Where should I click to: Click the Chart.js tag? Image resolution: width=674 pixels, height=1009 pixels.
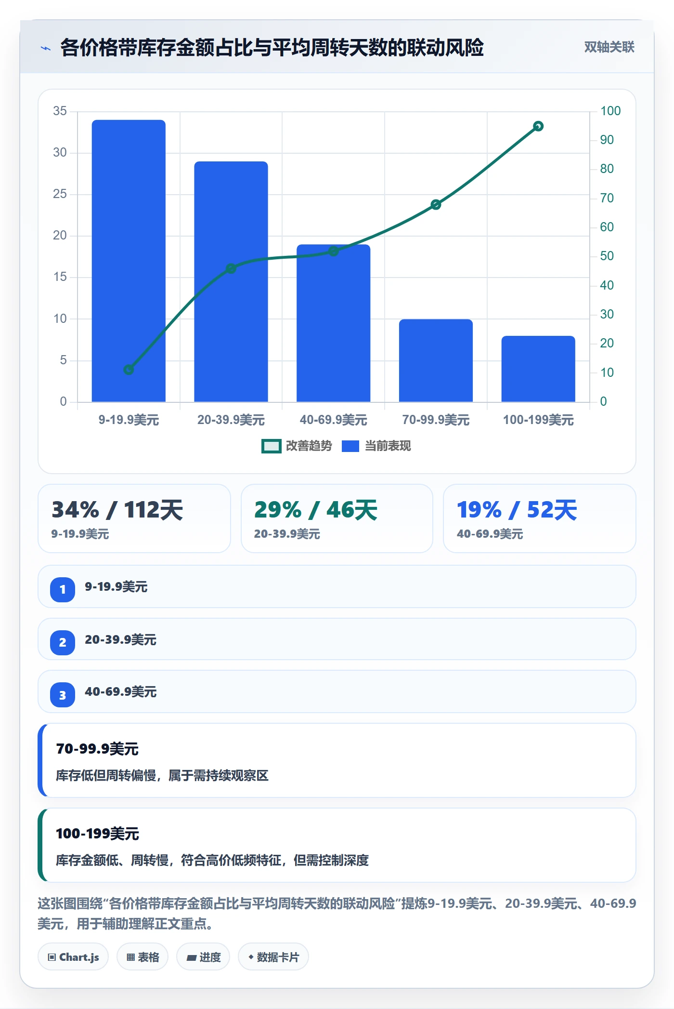(x=73, y=957)
